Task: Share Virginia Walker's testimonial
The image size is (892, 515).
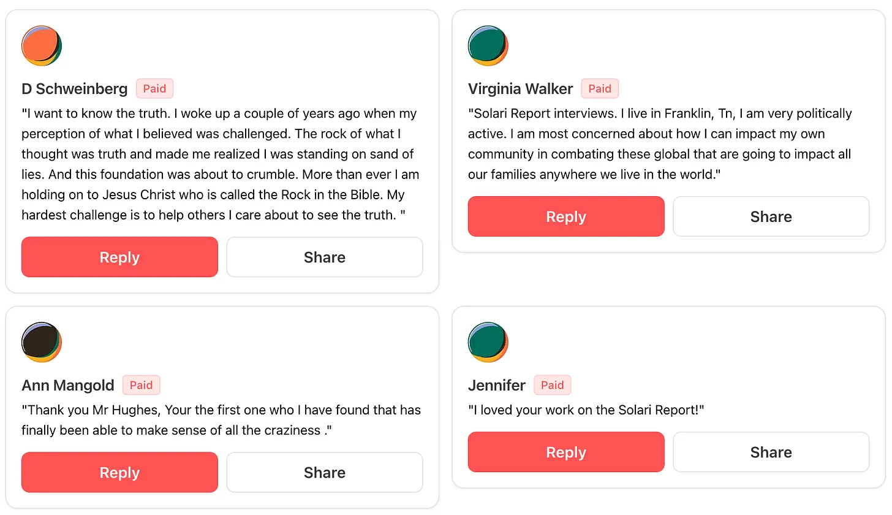Action: tap(771, 216)
